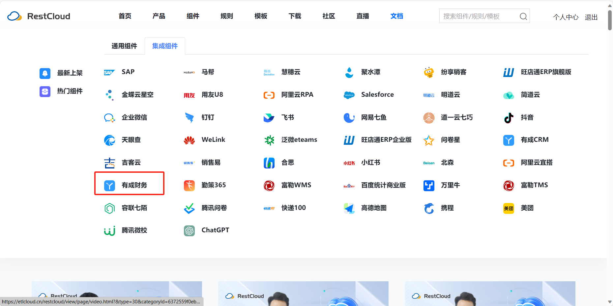Click the 问卷星 star icon

[429, 140]
